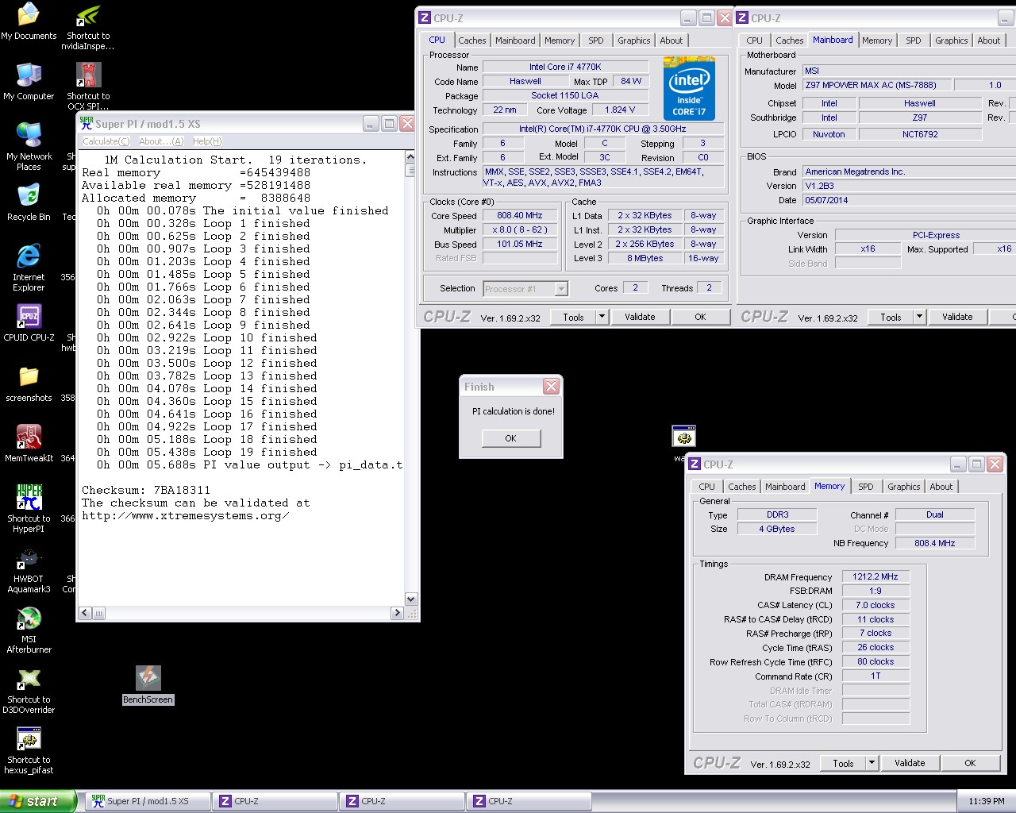Screen dimensions: 1016x813
Task: Expand Tools dropdown arrow in CPU window
Action: tap(602, 317)
